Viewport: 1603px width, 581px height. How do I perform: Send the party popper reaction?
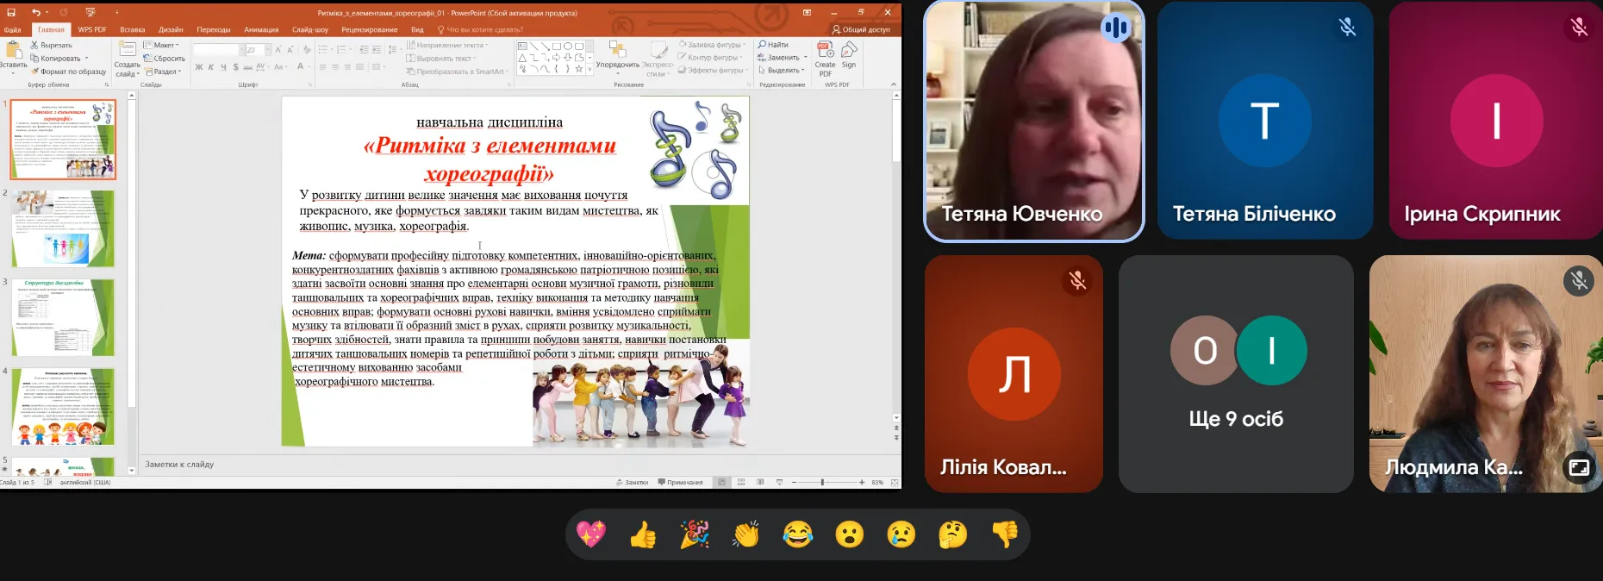click(695, 535)
